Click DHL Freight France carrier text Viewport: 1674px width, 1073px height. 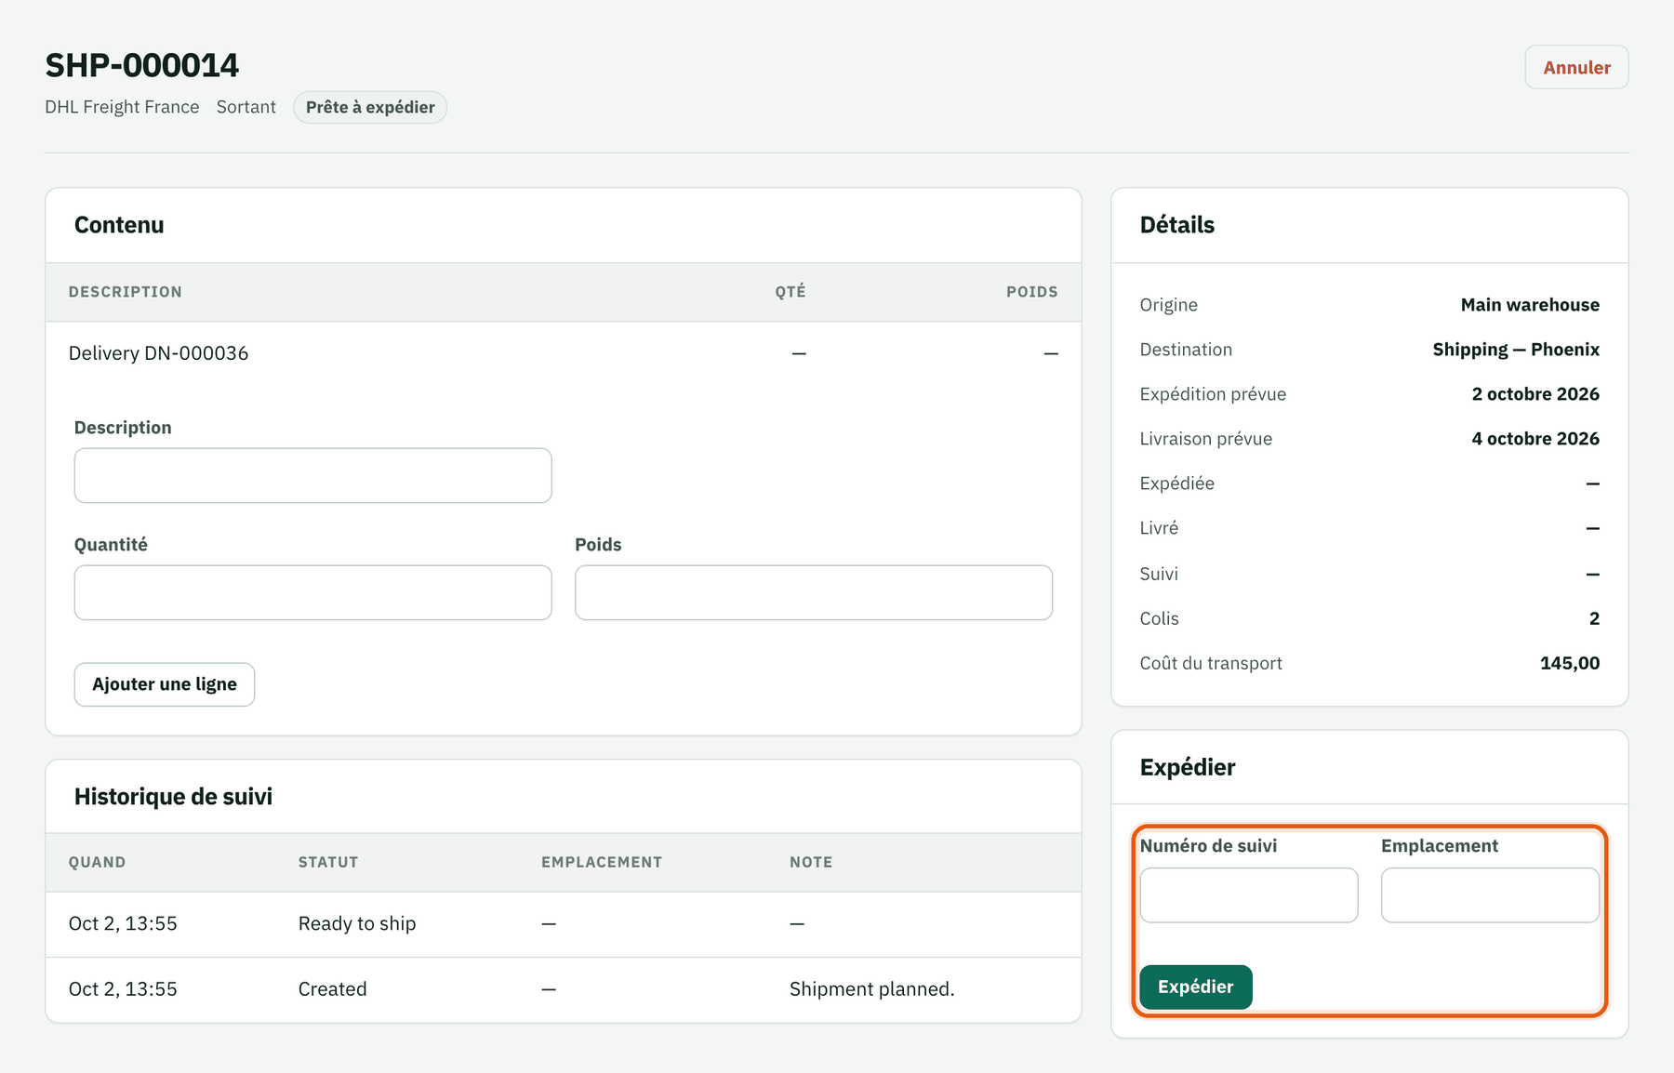(x=122, y=107)
